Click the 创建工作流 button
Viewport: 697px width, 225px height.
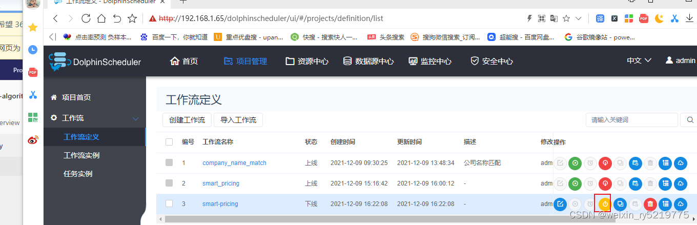[187, 120]
